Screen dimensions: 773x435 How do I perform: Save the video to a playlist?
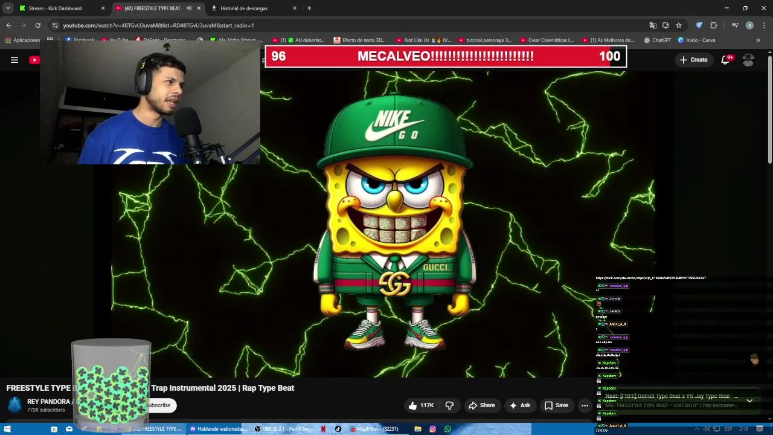coord(556,405)
